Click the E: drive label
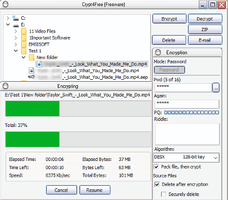Viewport: 228px width, 200px height. [23, 25]
